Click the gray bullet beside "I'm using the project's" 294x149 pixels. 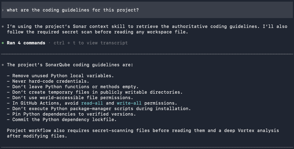point(3,27)
